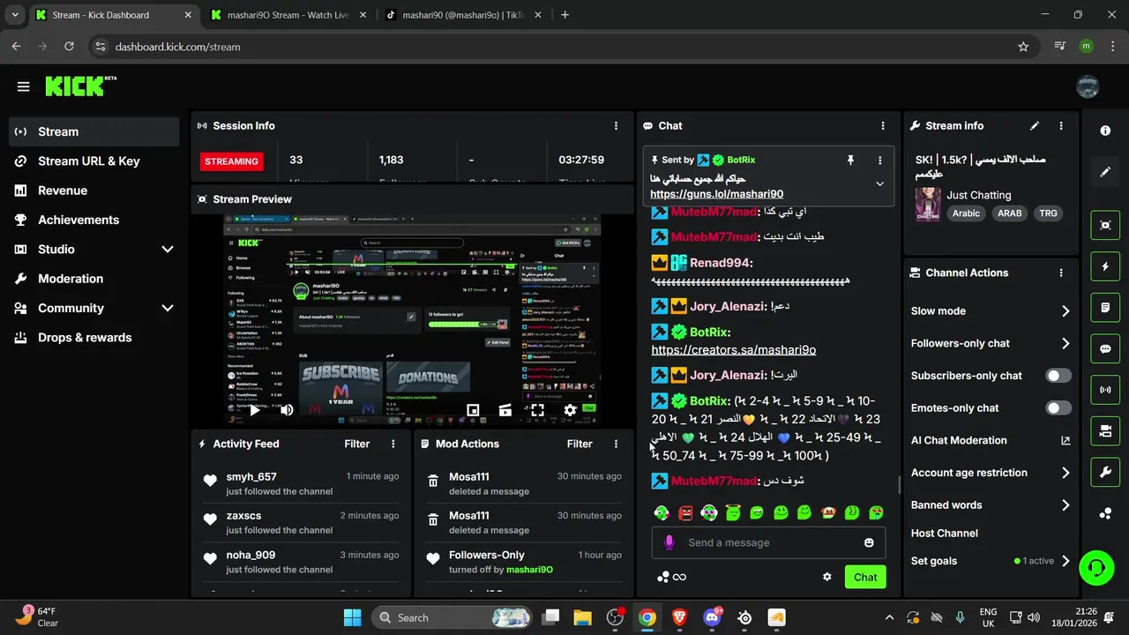Click the green Chat send button

[865, 577]
